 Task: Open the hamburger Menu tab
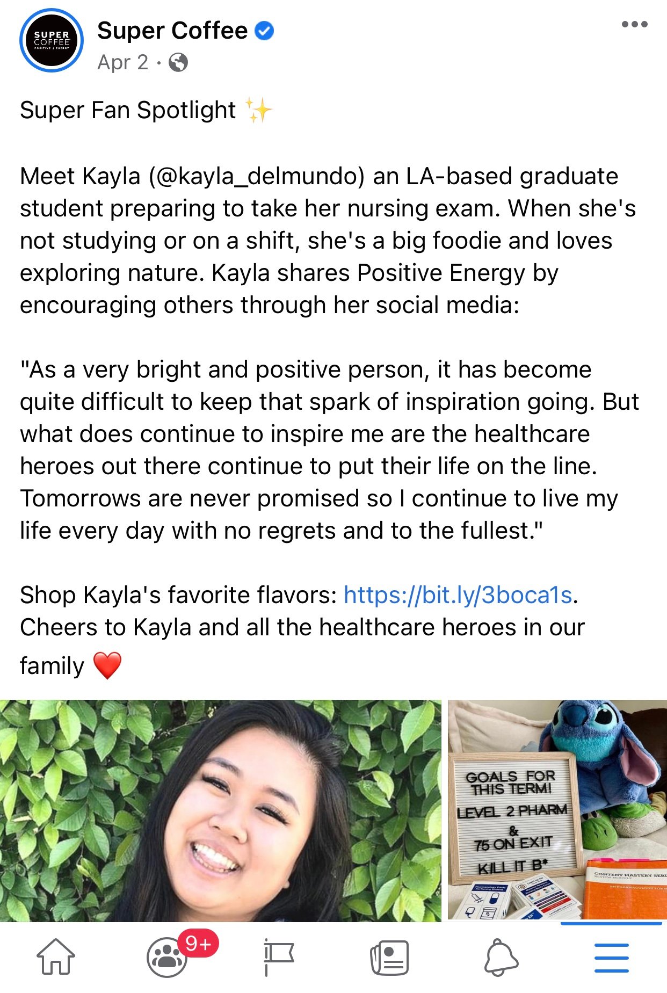coord(612,957)
